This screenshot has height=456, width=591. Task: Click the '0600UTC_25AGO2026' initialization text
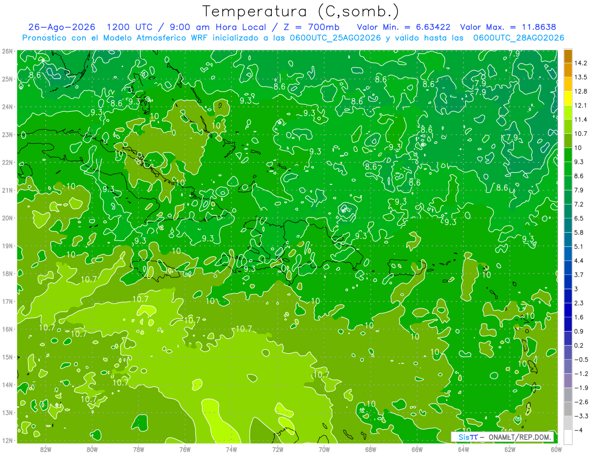coord(336,38)
